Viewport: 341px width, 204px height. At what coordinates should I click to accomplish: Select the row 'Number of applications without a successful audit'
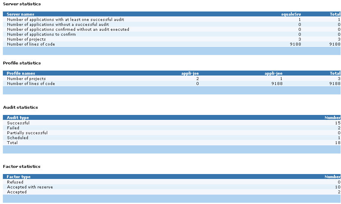(x=172, y=24)
